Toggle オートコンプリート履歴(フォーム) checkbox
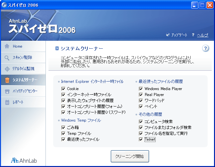The image size is (215, 167). click(63, 107)
